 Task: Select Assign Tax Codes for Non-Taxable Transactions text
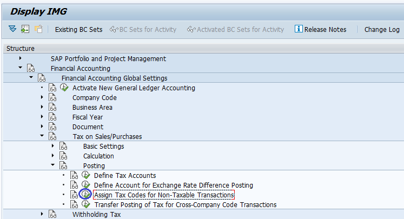click(164, 195)
